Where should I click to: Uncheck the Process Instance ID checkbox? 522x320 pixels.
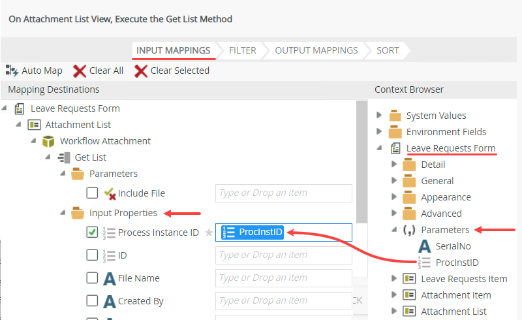click(x=93, y=232)
